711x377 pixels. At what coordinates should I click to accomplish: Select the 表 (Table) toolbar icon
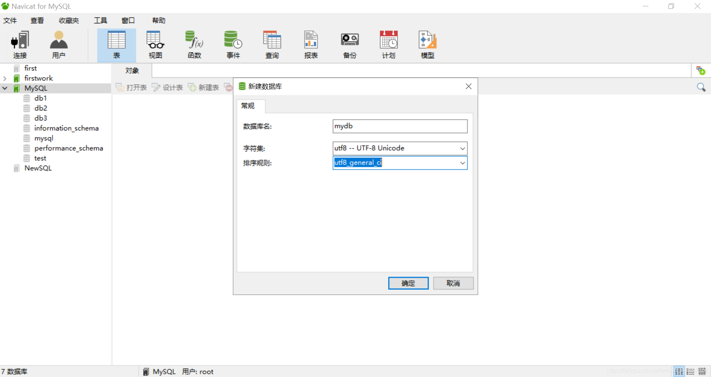116,45
